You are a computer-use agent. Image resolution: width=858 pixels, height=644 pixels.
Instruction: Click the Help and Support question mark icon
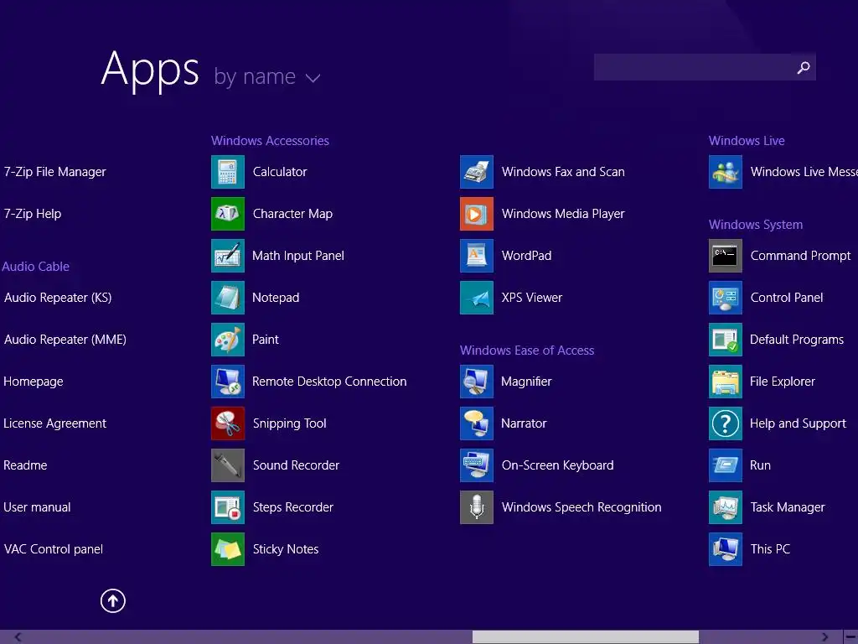(726, 423)
